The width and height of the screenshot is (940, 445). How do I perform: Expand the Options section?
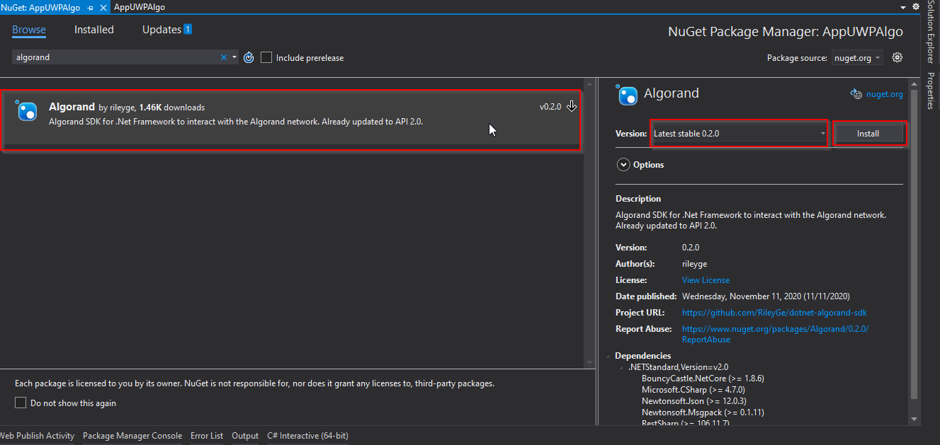pos(623,165)
